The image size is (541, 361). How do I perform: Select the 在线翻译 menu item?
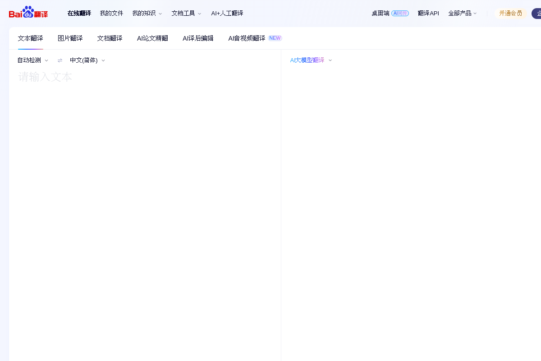[x=79, y=13]
